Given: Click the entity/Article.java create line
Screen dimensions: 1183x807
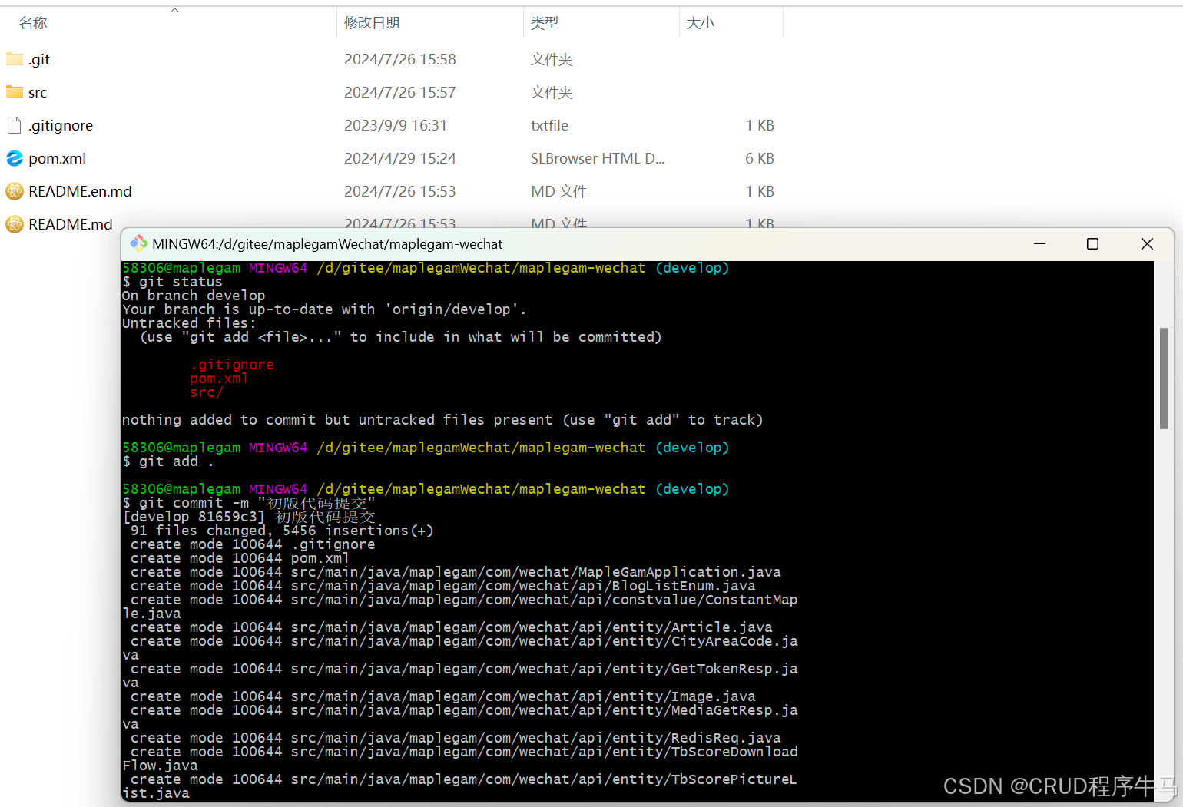Looking at the screenshot, I should [x=452, y=627].
